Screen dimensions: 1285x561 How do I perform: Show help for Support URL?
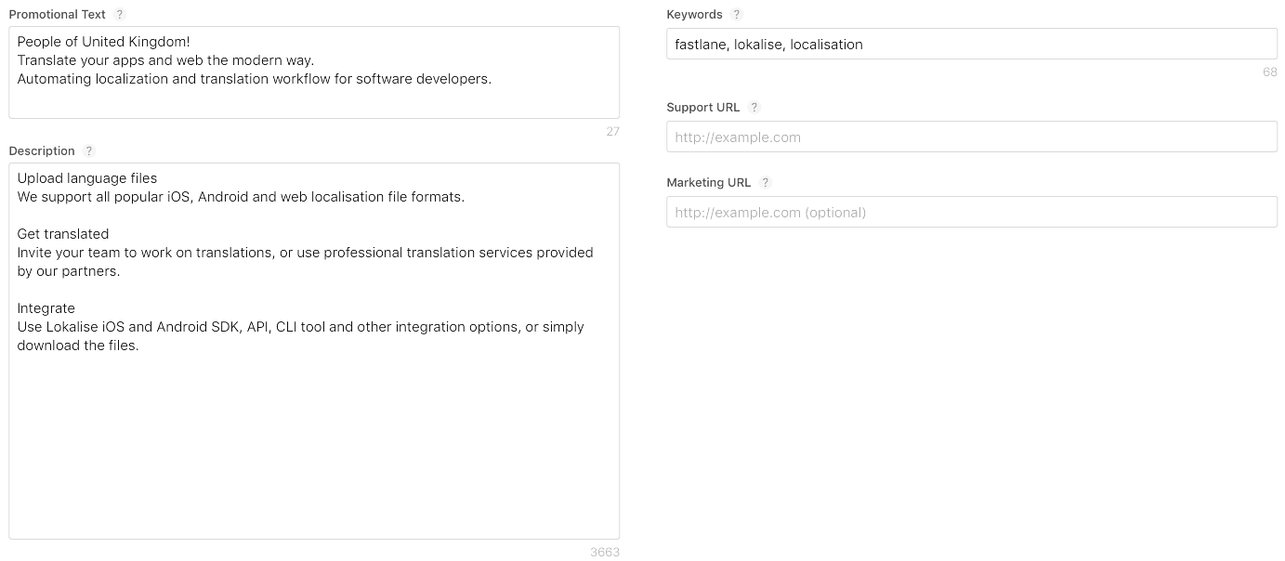pos(754,108)
